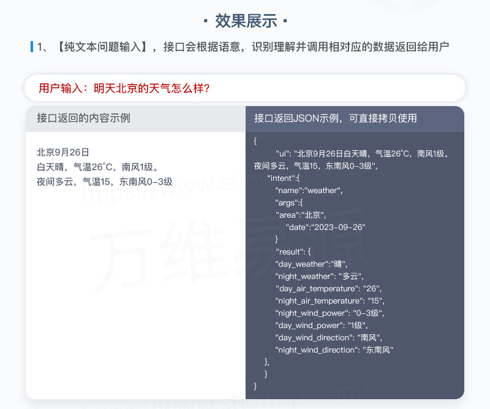This screenshot has height=409, width=490.
Task: Select the 纯文本问题输入 description line
Action: coord(243,47)
